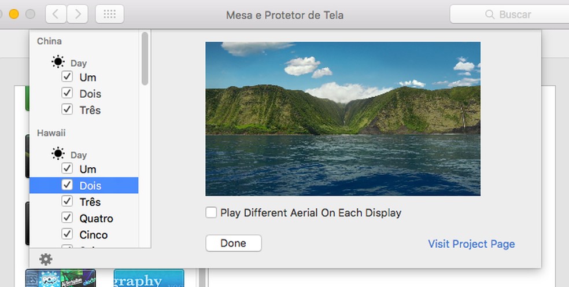Click the Done button
569x287 pixels.
click(234, 243)
